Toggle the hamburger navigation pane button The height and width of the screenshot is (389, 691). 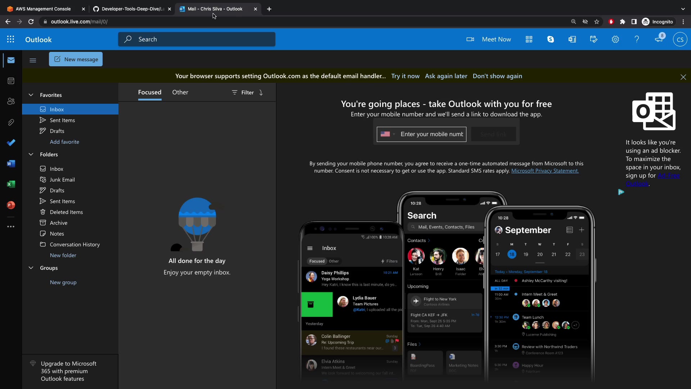click(33, 60)
